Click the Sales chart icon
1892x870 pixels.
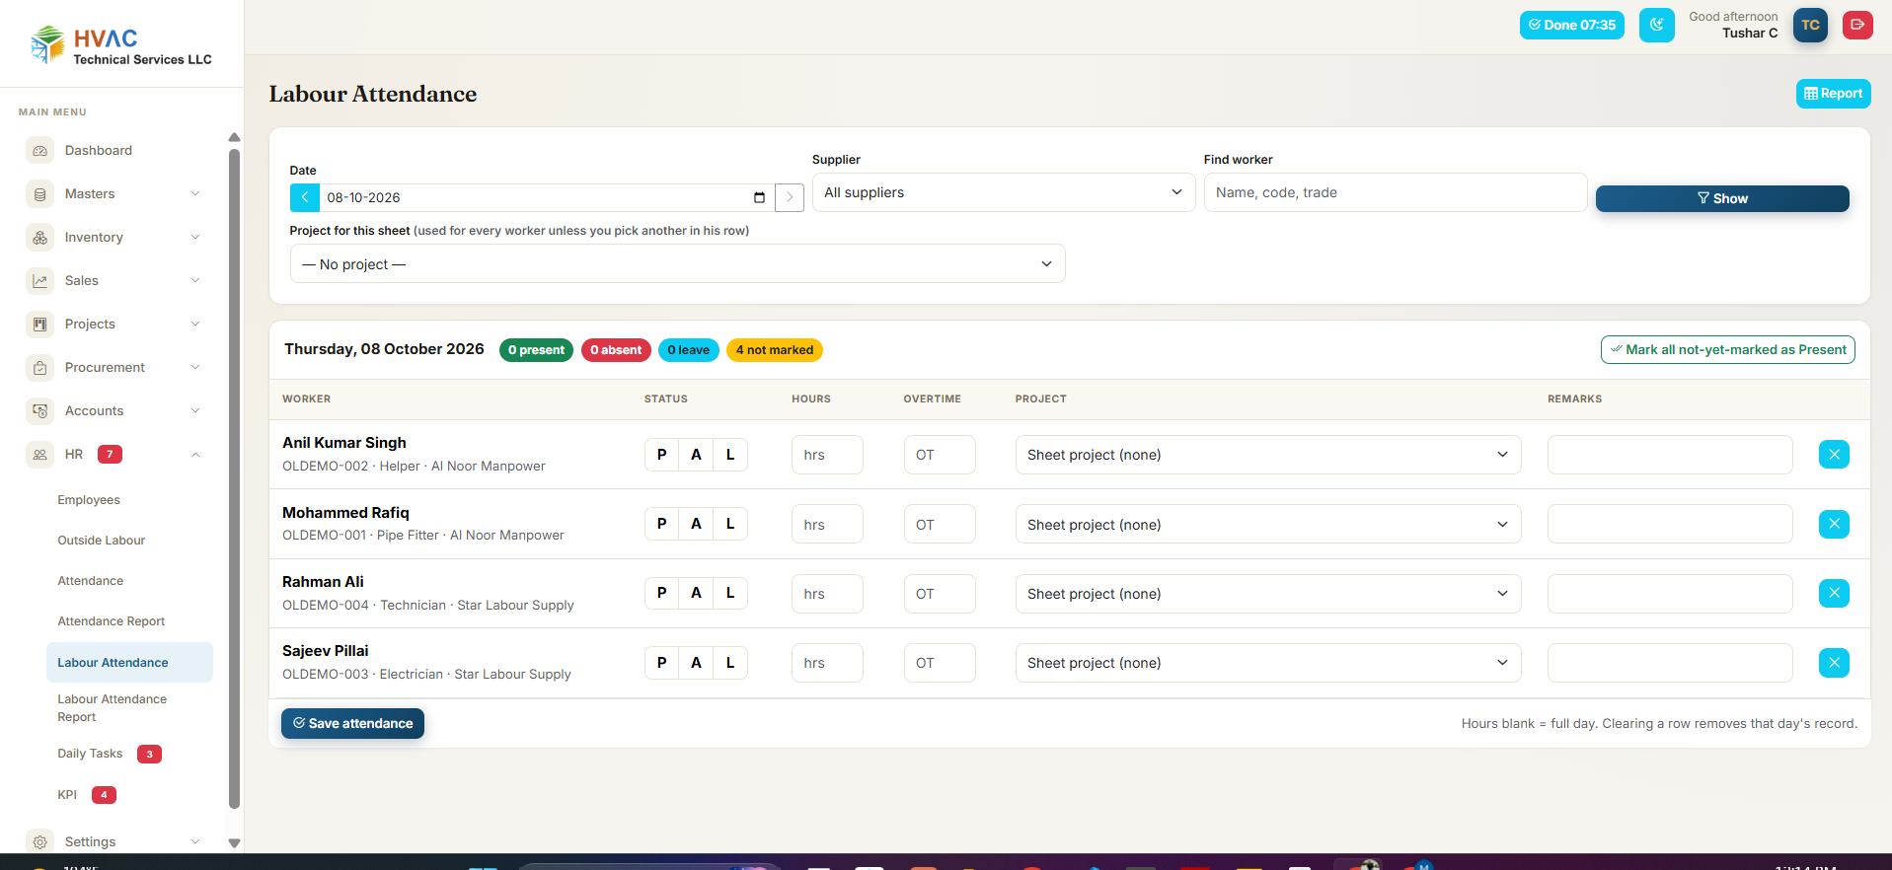click(40, 281)
